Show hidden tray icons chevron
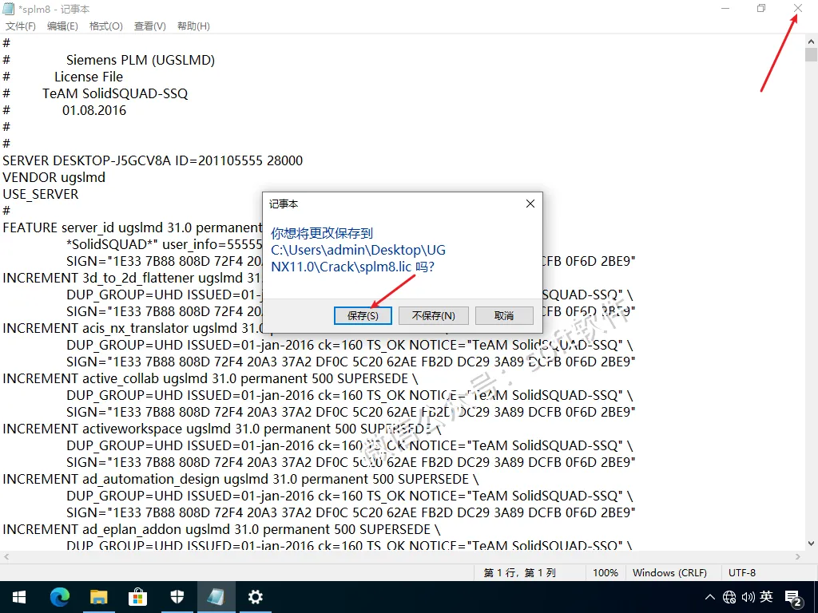This screenshot has width=818, height=613. pos(709,597)
